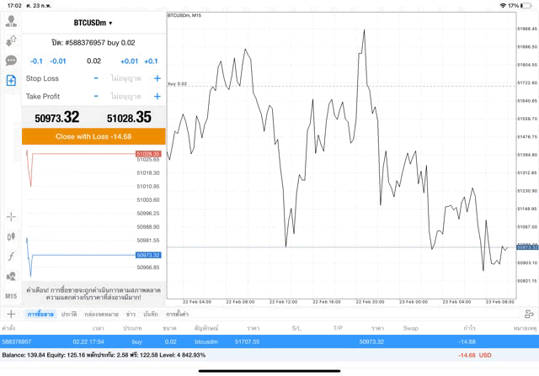Open the indicators function (f) icon

pos(11,256)
